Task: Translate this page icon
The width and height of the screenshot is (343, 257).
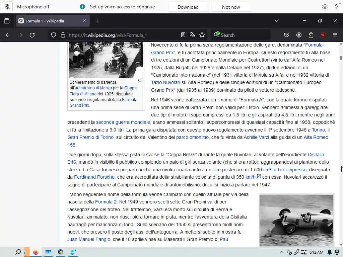Action: (193, 35)
